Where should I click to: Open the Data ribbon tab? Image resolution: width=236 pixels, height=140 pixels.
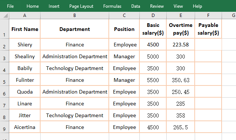pos(136,6)
